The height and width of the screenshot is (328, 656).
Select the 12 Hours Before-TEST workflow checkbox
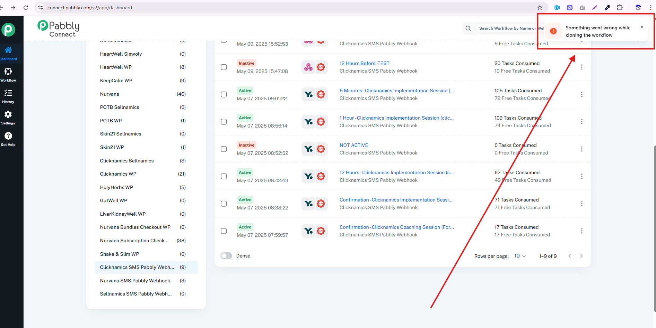tap(224, 67)
